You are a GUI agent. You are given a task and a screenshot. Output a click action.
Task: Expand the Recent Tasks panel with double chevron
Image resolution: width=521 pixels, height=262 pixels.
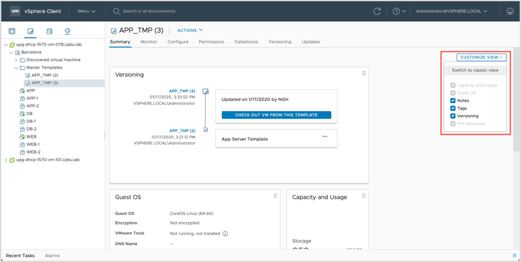pos(514,255)
